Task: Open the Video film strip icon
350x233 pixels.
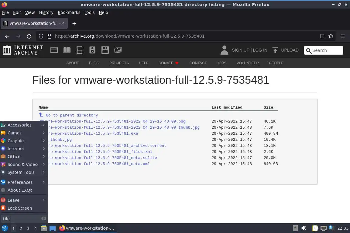Action: point(80,50)
